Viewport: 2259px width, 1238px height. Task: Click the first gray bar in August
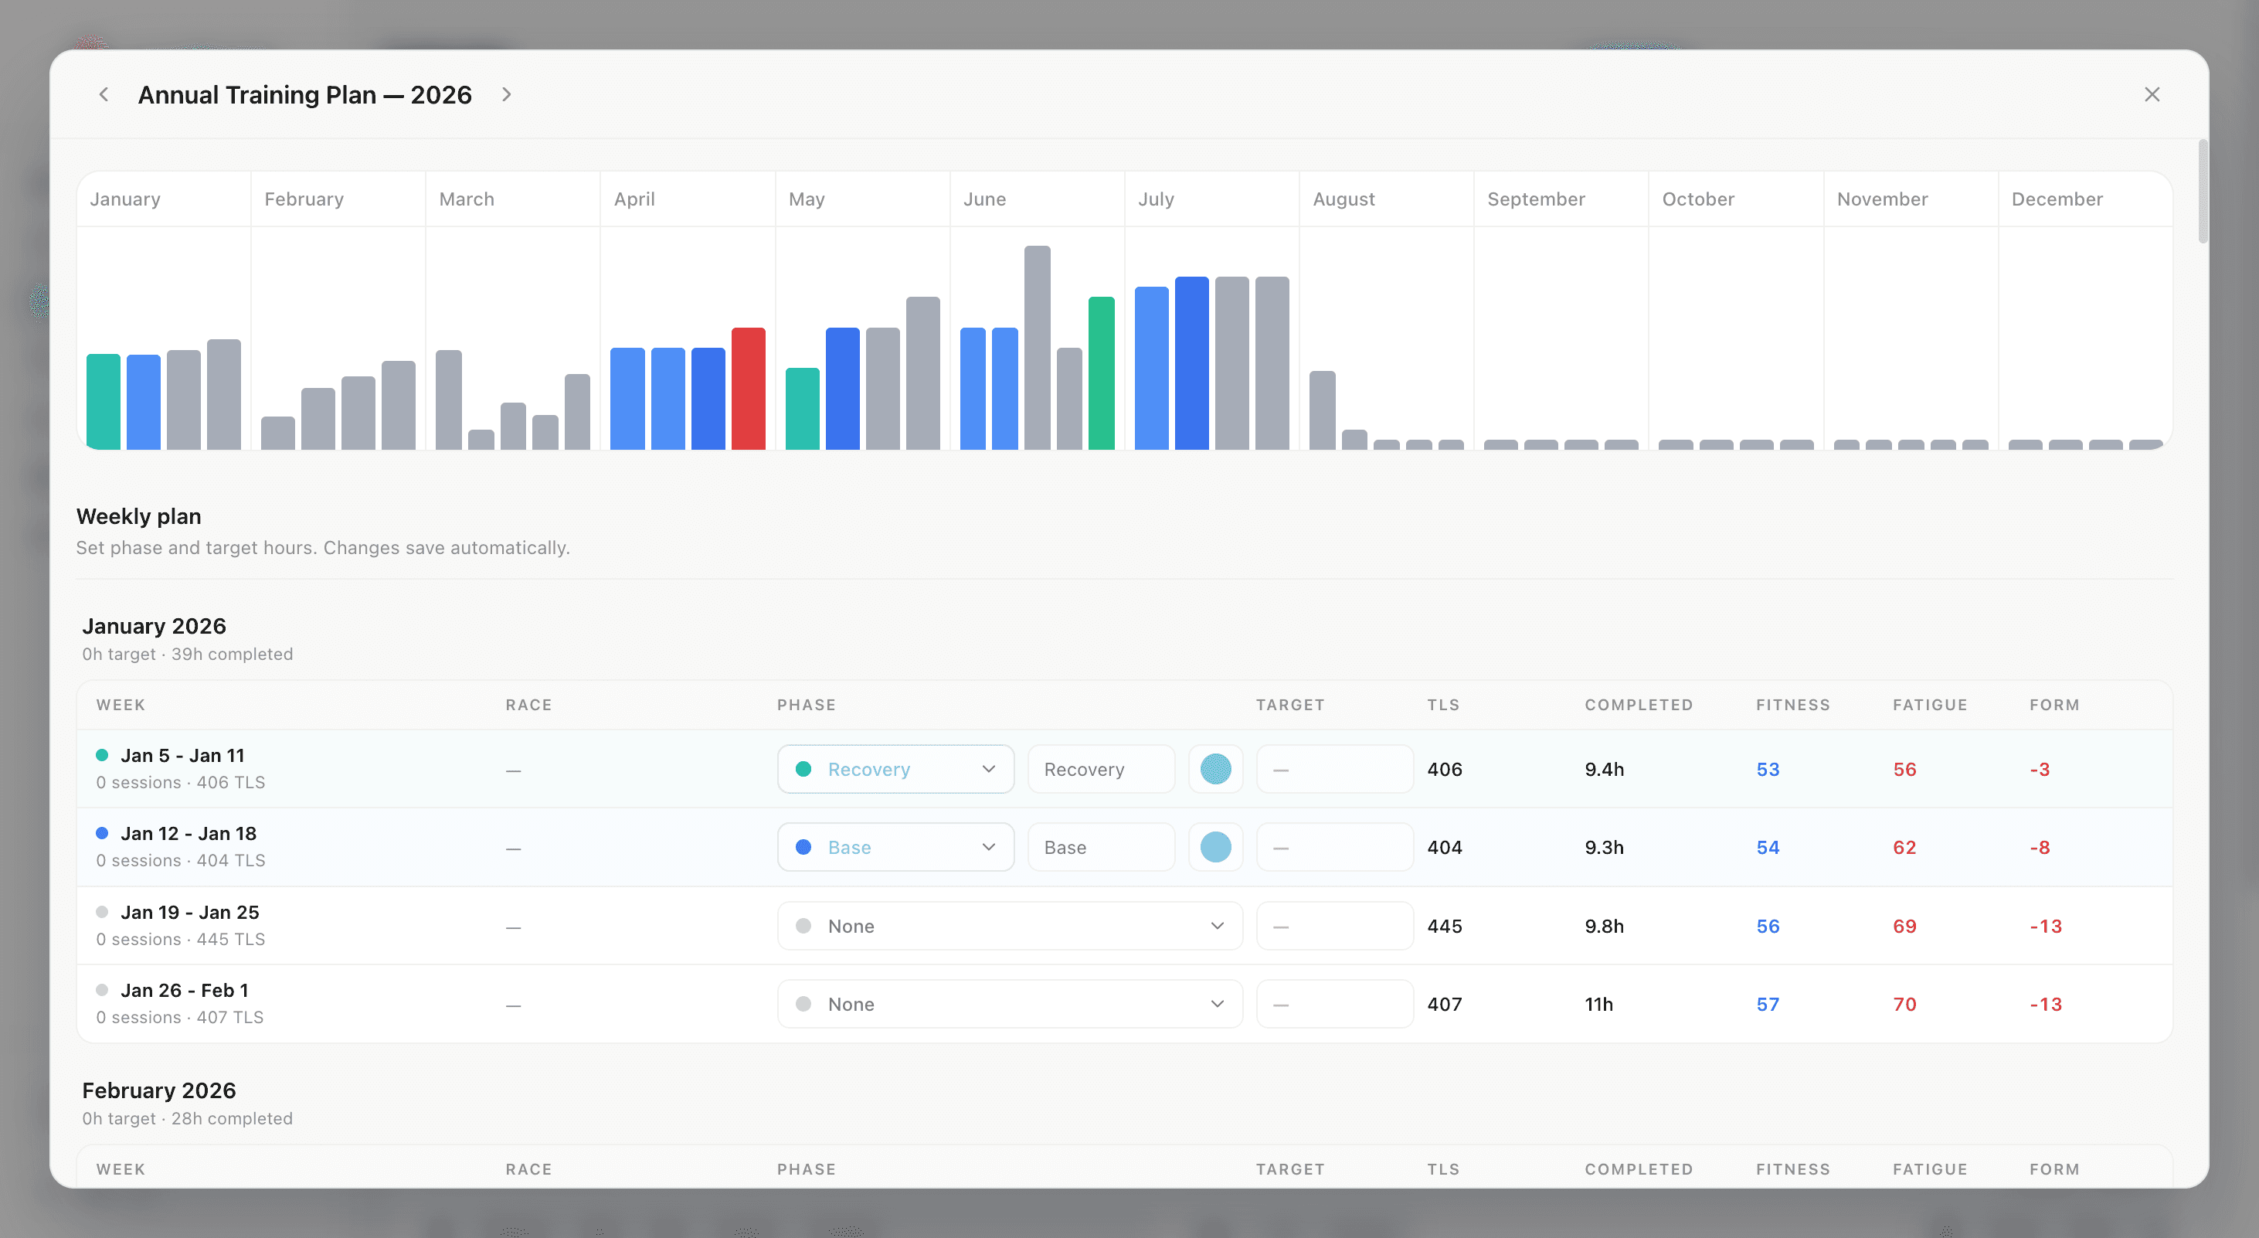(x=1323, y=410)
